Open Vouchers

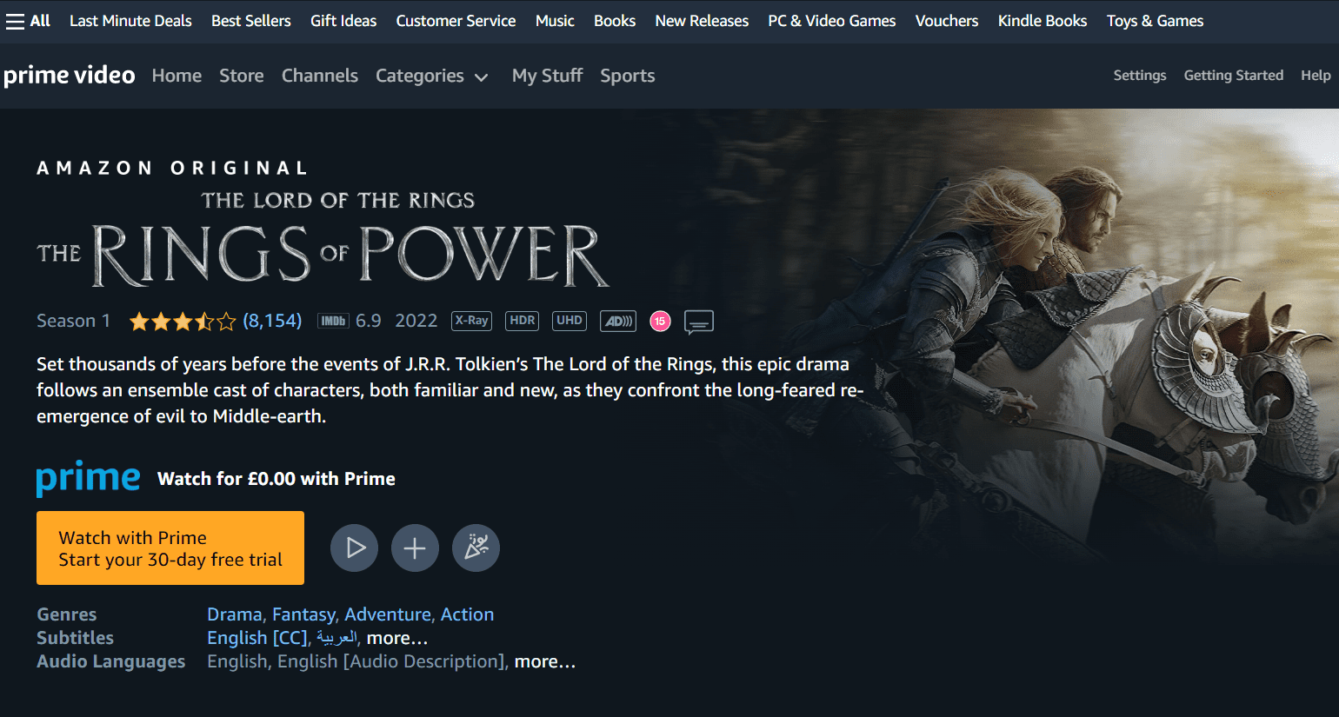(x=947, y=21)
